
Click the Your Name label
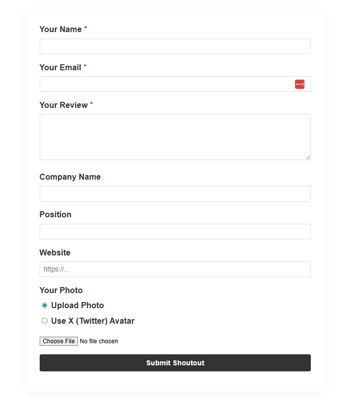click(x=59, y=29)
